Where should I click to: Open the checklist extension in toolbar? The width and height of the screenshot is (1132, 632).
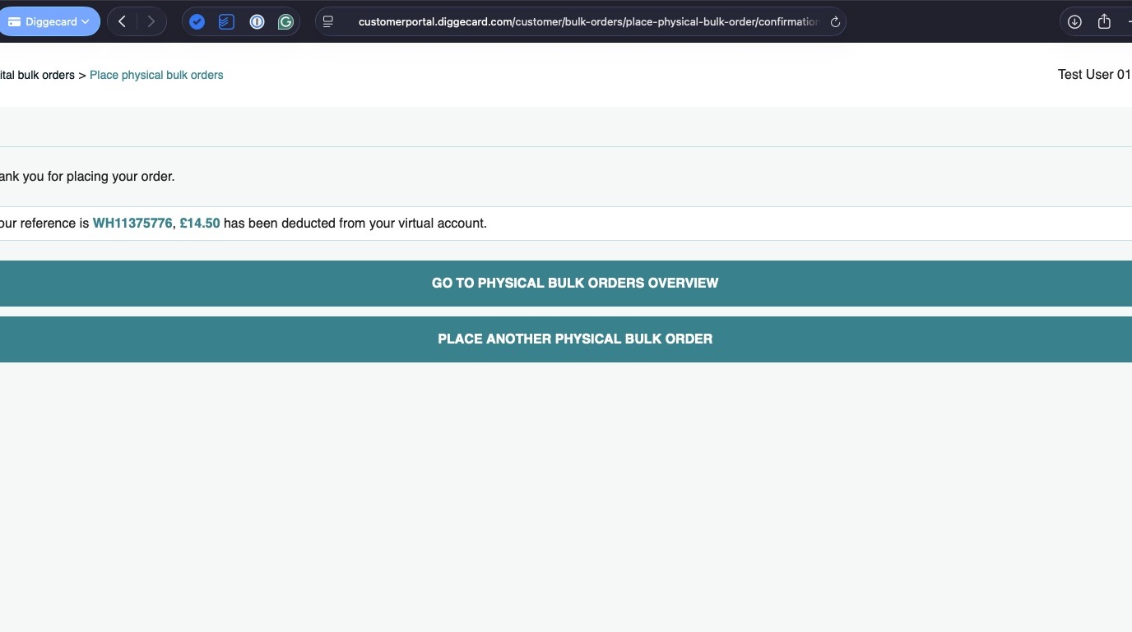click(226, 22)
